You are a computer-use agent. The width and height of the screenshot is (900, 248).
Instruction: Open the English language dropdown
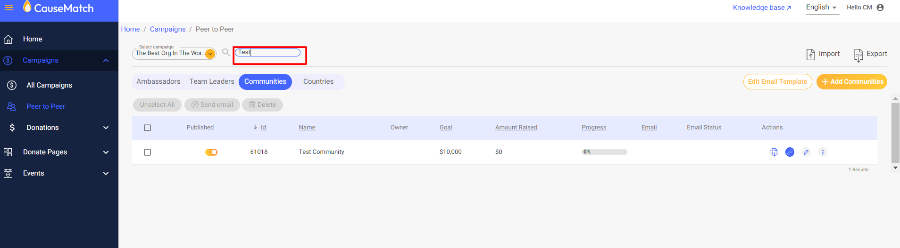tap(821, 8)
